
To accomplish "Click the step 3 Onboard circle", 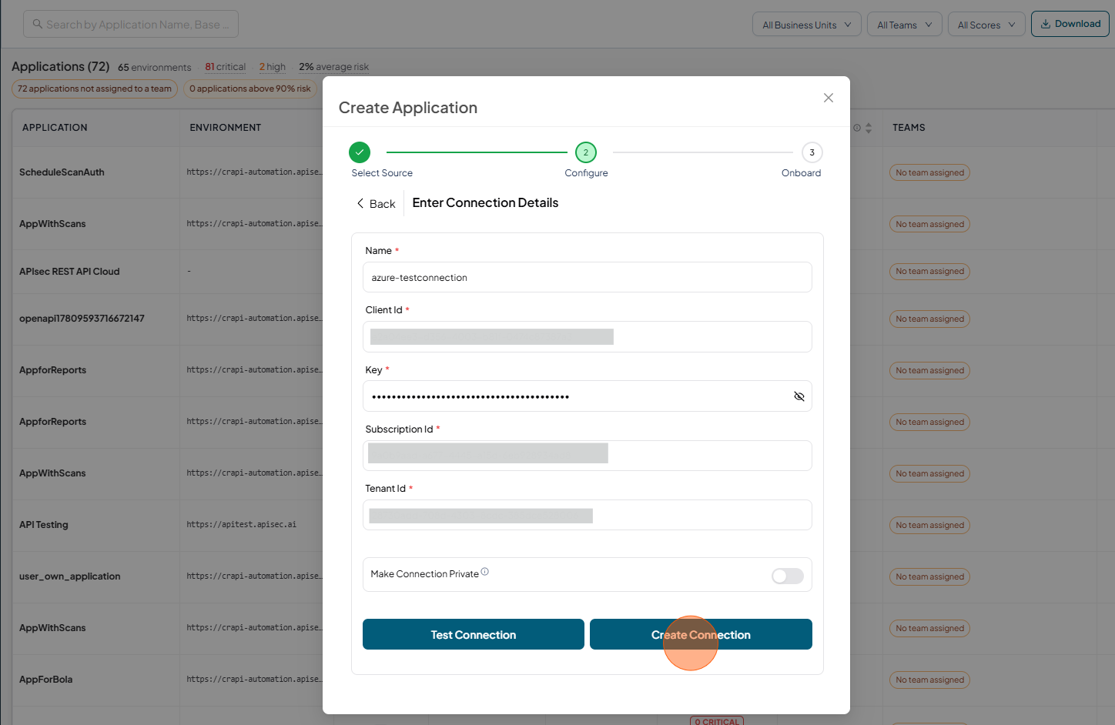I will [x=812, y=152].
